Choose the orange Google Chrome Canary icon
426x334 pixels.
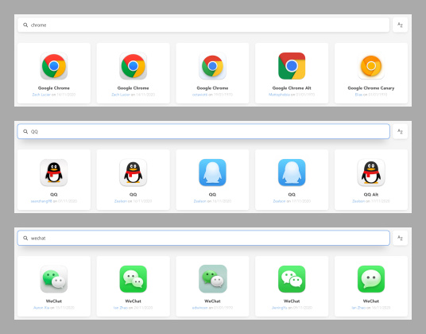tap(371, 66)
